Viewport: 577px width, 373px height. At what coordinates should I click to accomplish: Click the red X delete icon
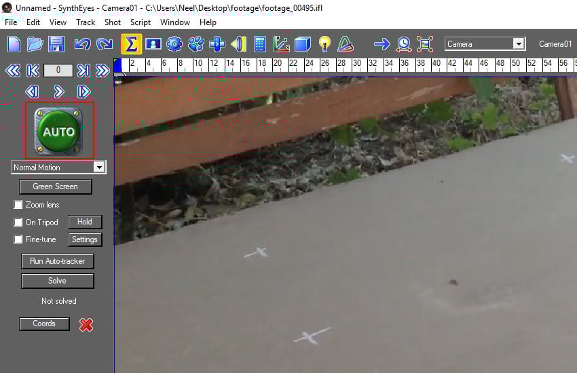pyautogui.click(x=86, y=324)
